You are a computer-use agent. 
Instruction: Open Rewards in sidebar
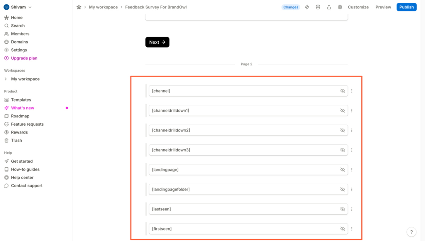tap(19, 132)
